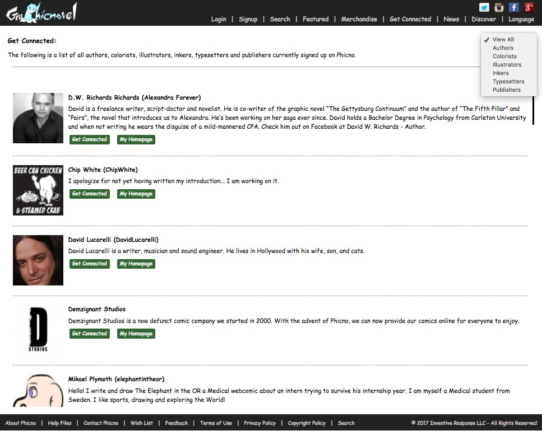This screenshot has height=431, width=542.
Task: Open Search in the top navigation
Action: pos(280,20)
